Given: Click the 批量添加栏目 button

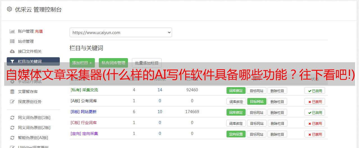Looking at the screenshot, I should (147, 63).
